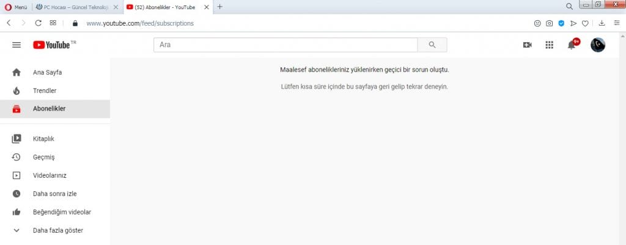
Task: Click the Ara search input field
Action: pos(285,45)
